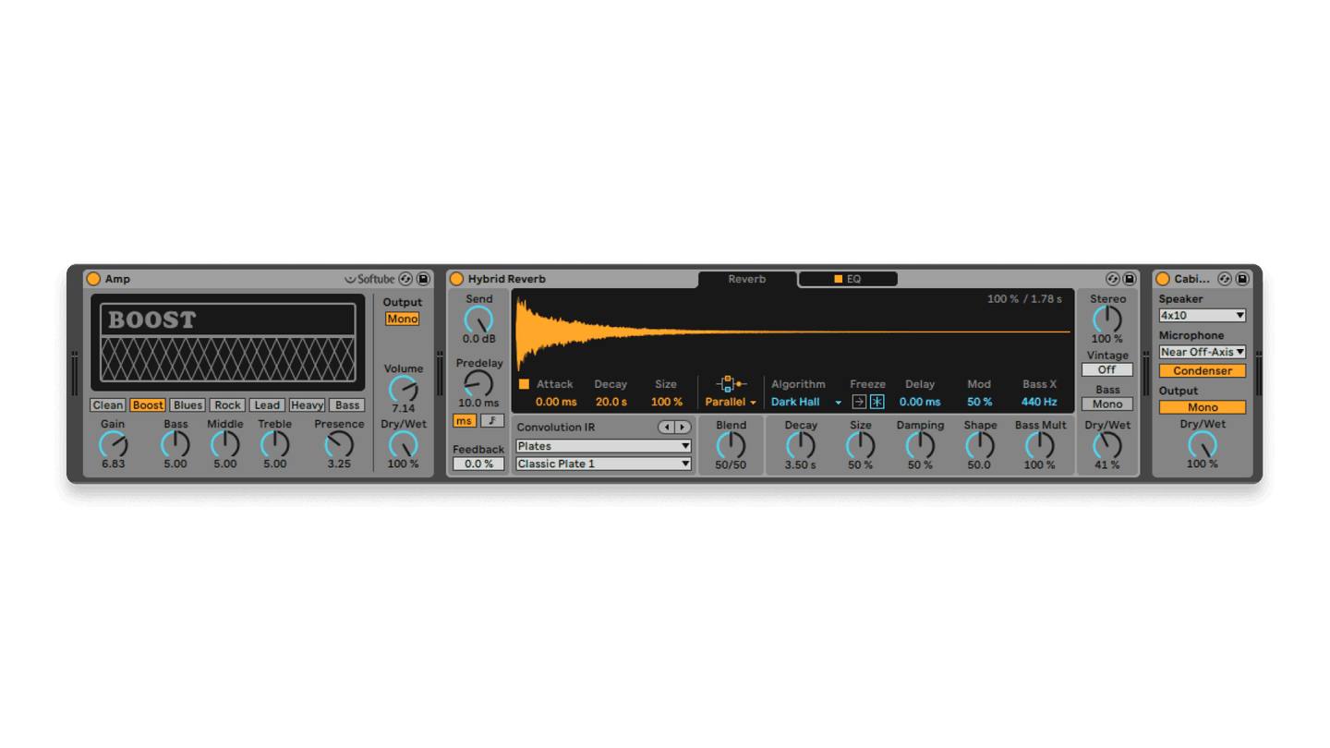
Task: Click the Amp device hot-swap icon
Action: click(407, 278)
